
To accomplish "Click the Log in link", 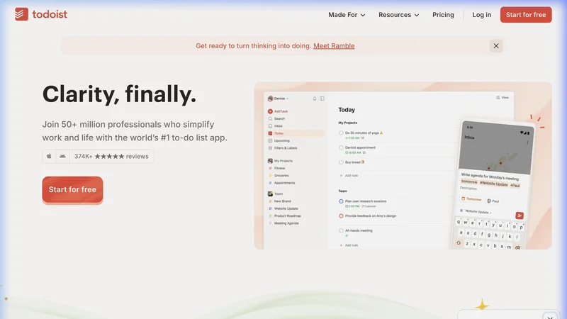I will [x=482, y=15].
